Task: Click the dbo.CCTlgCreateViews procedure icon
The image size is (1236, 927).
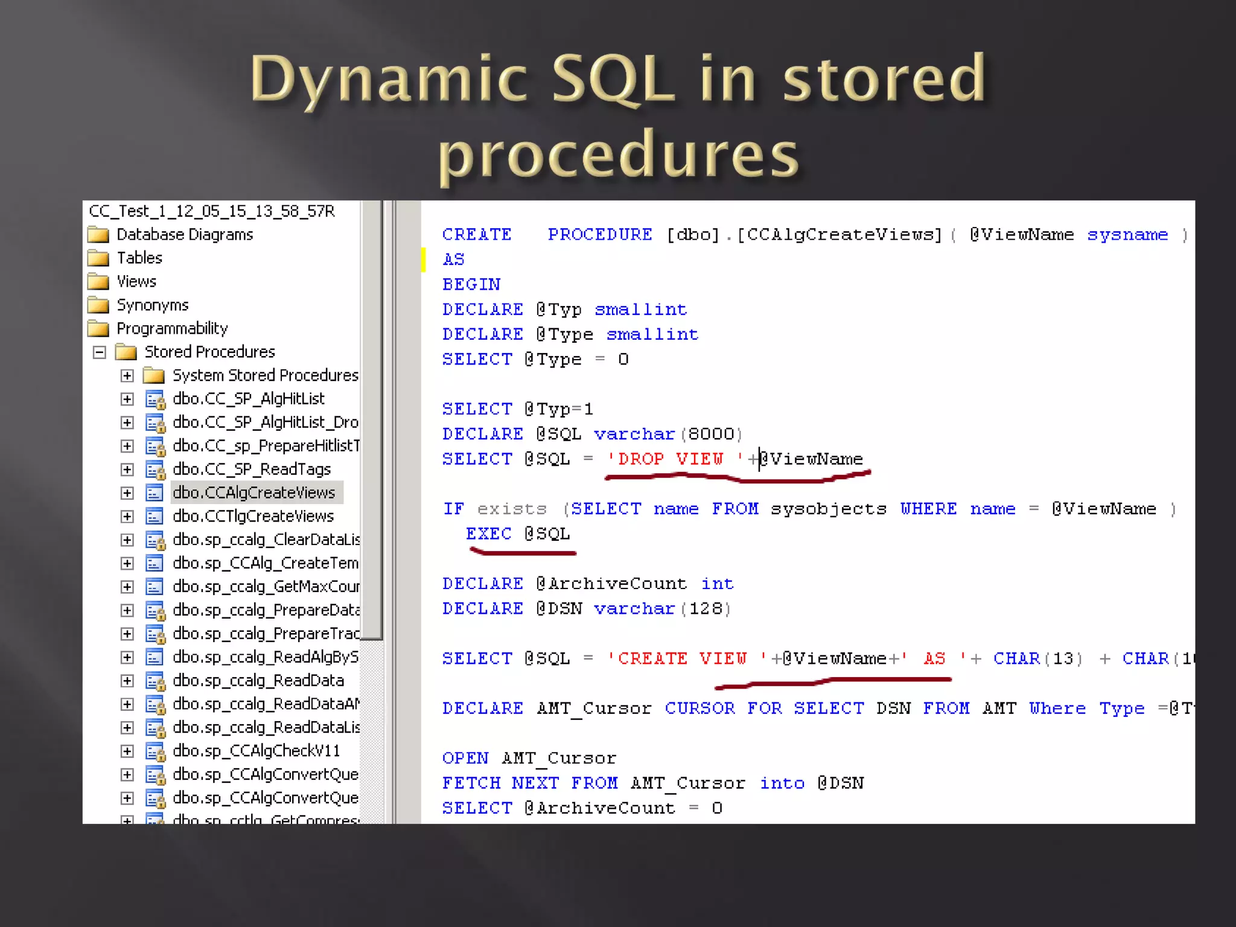Action: click(x=154, y=517)
